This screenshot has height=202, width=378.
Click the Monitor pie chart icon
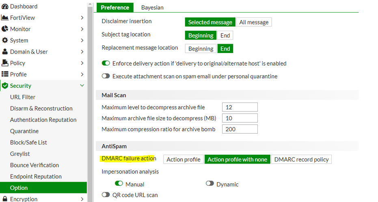coord(5,29)
